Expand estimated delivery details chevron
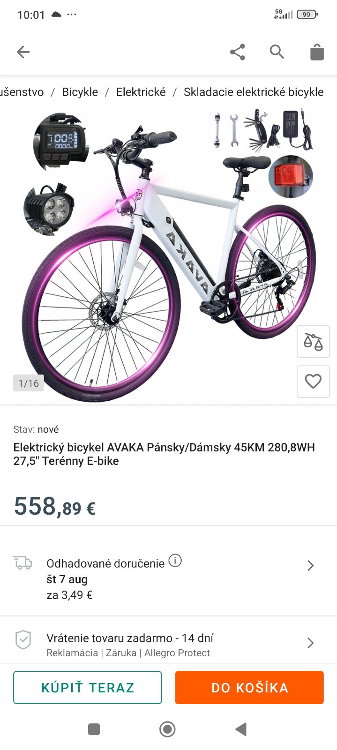Viewport: 337px width, 750px height. click(x=310, y=566)
